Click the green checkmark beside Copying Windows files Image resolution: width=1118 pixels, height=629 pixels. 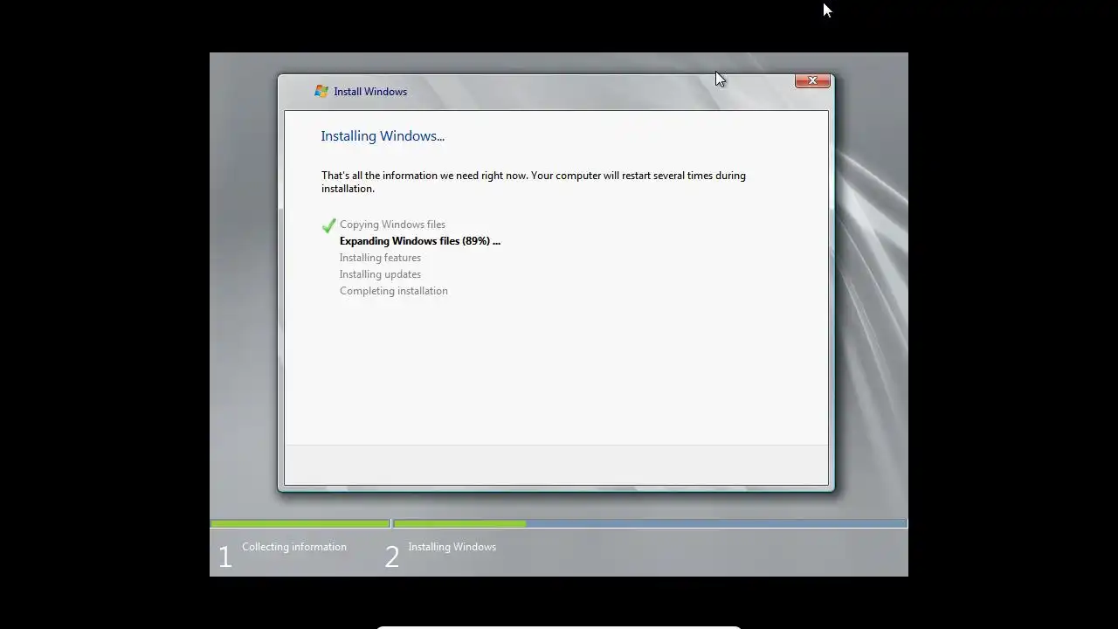328,225
